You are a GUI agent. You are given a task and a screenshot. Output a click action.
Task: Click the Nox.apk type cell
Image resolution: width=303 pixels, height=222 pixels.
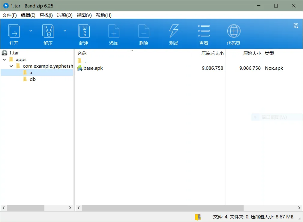click(x=274, y=68)
